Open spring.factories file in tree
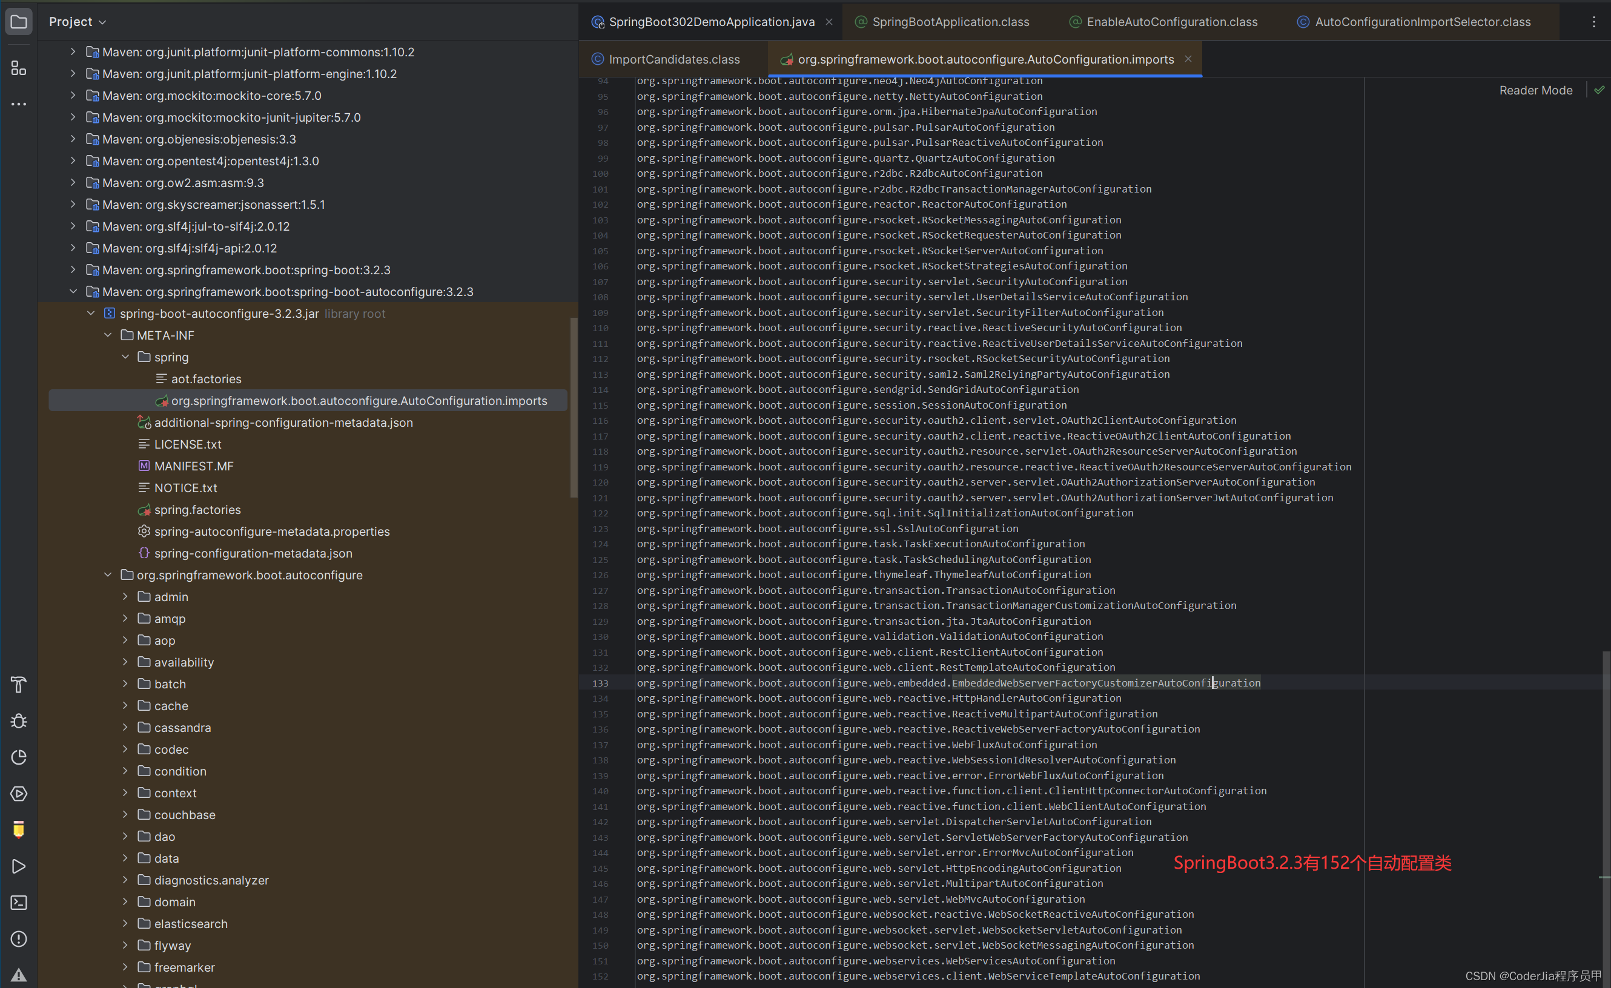 point(197,510)
